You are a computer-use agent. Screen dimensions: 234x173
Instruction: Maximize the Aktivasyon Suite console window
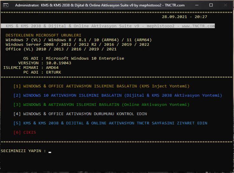(x=211, y=5)
